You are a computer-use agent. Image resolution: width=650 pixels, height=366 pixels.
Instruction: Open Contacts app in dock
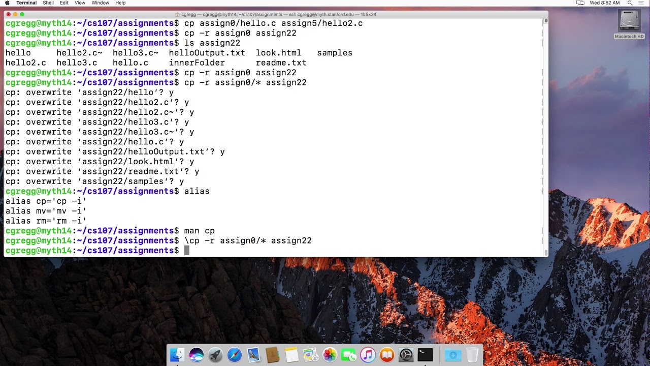coord(273,355)
